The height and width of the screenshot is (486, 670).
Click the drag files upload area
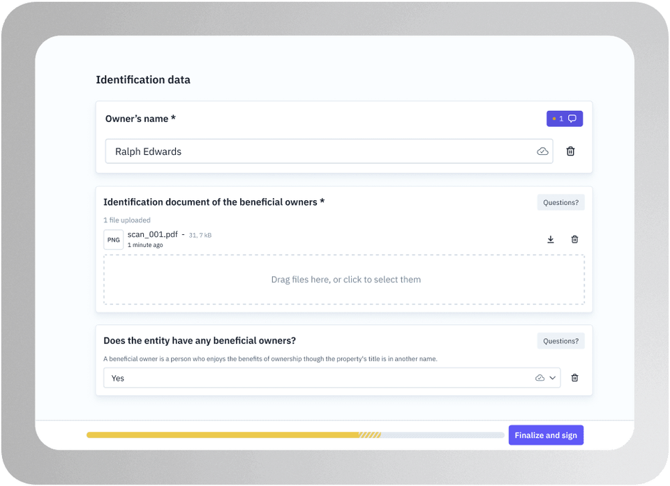(344, 280)
